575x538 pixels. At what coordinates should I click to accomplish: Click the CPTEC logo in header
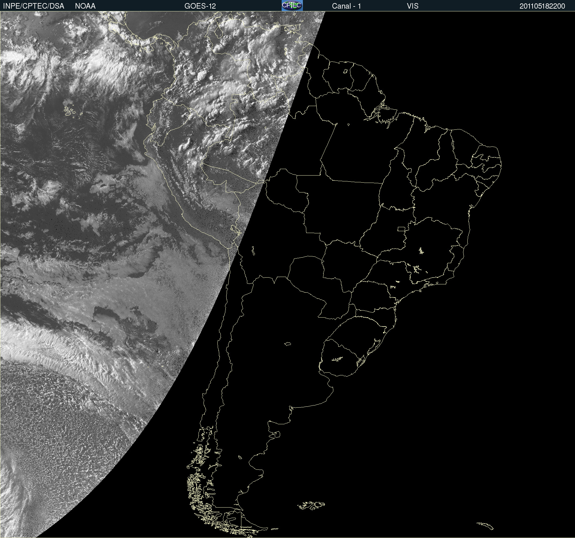click(292, 6)
